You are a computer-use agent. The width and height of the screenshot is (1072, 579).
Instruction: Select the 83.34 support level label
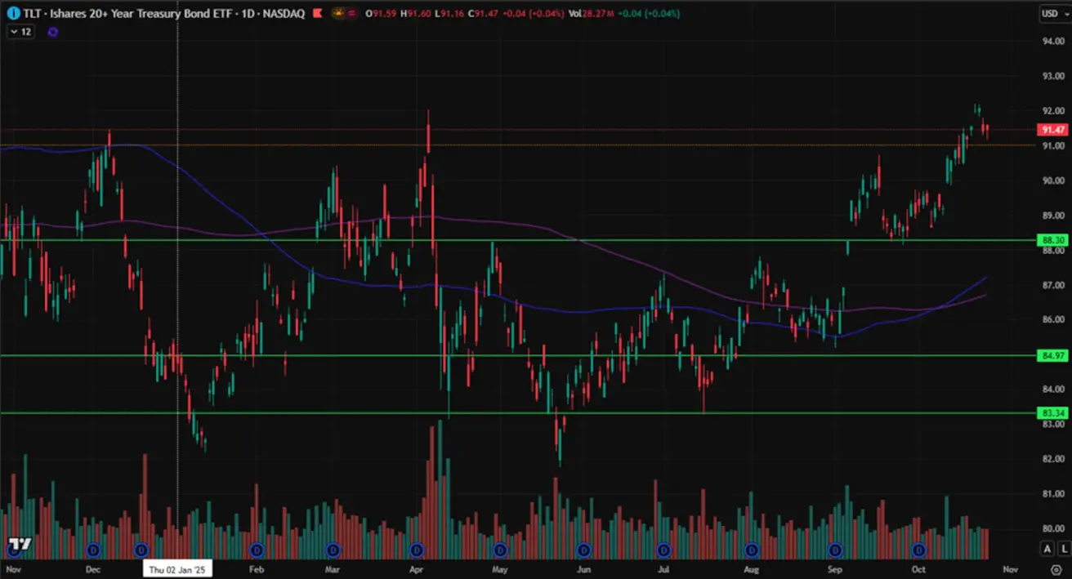pos(1050,413)
